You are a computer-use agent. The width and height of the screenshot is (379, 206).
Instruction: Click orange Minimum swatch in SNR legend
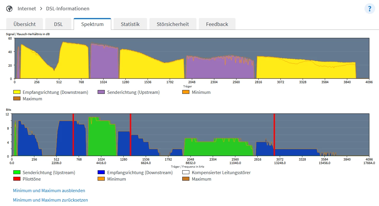(x=186, y=92)
